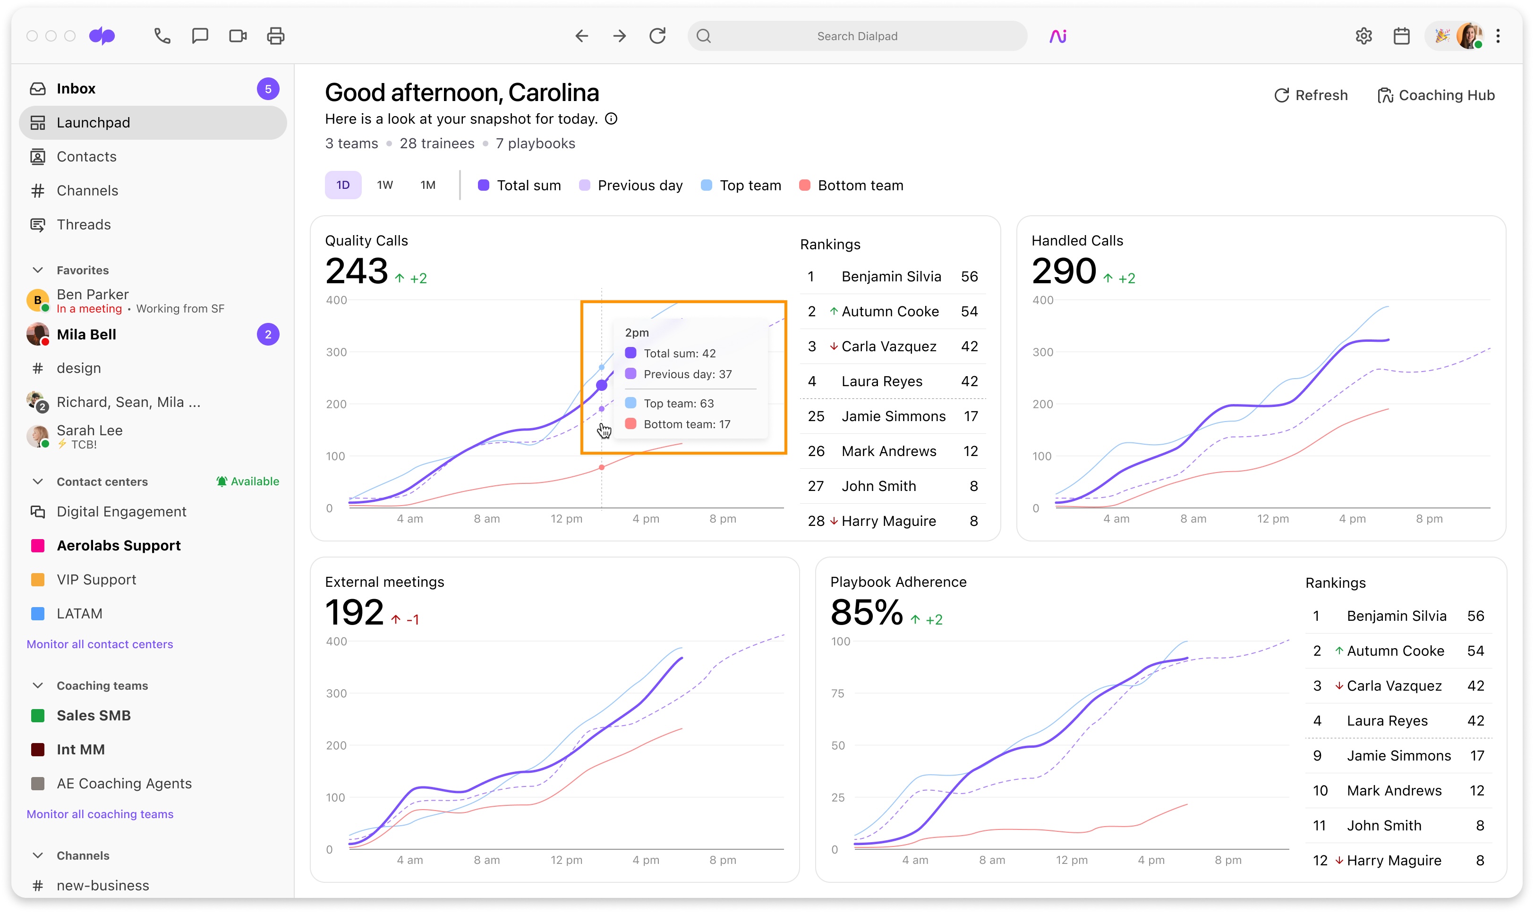Click Sarah Lee's avatar

tap(37, 436)
